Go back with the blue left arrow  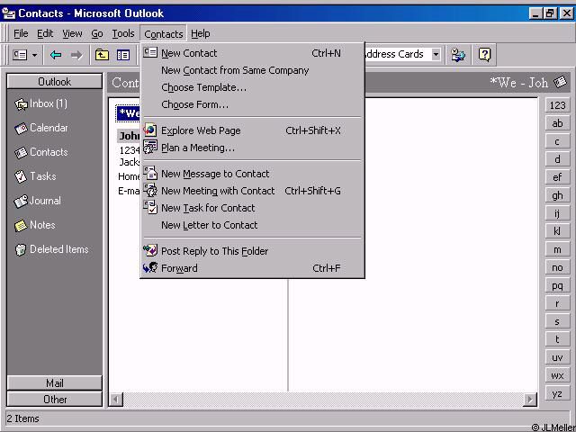tap(56, 55)
